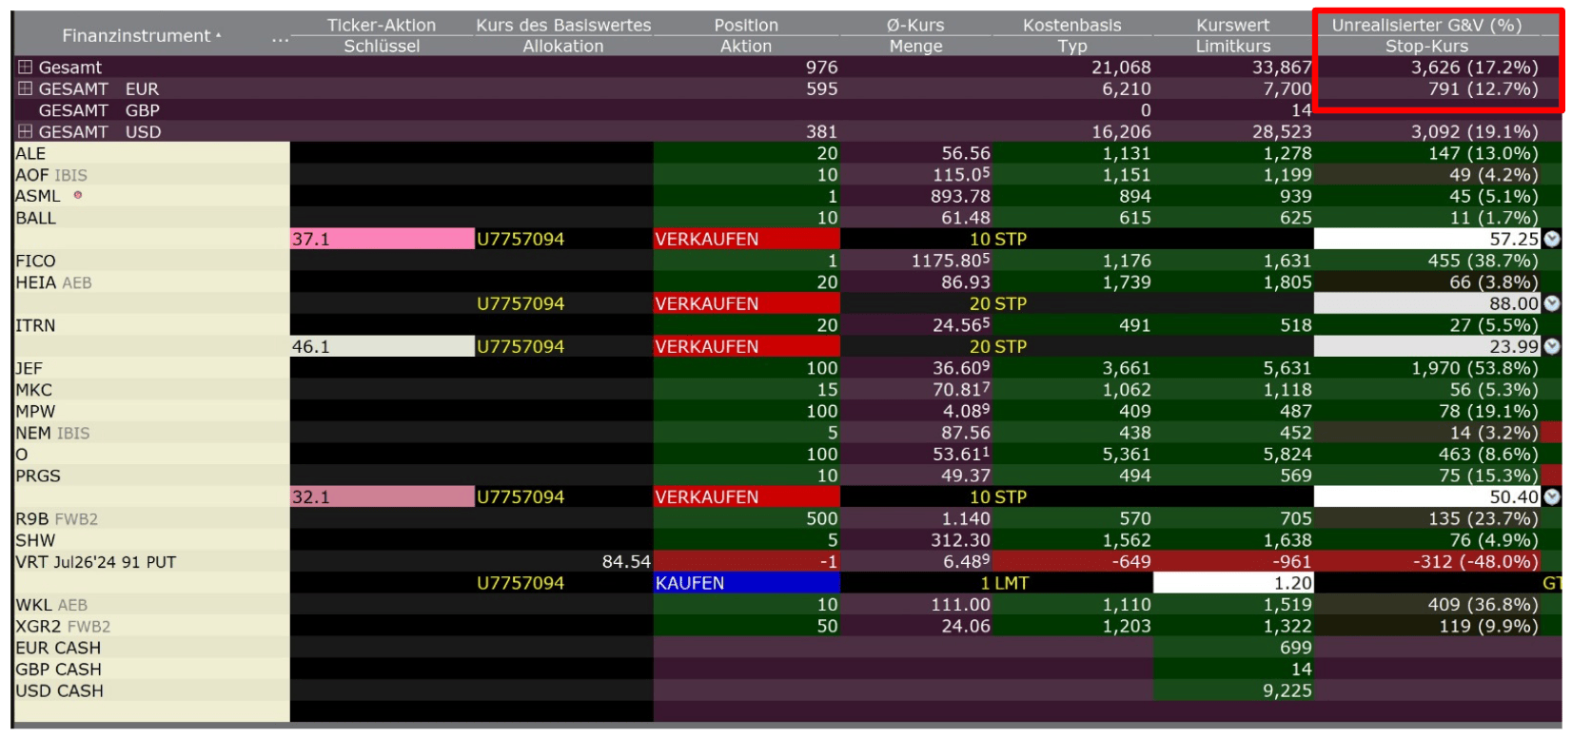Expand the Gesamt totals row
The width and height of the screenshot is (1572, 738).
(x=26, y=68)
